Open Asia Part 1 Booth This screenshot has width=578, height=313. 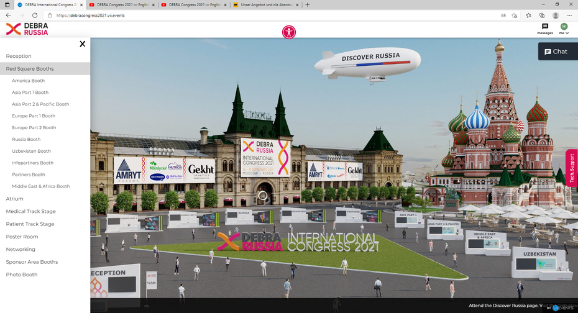(x=30, y=93)
